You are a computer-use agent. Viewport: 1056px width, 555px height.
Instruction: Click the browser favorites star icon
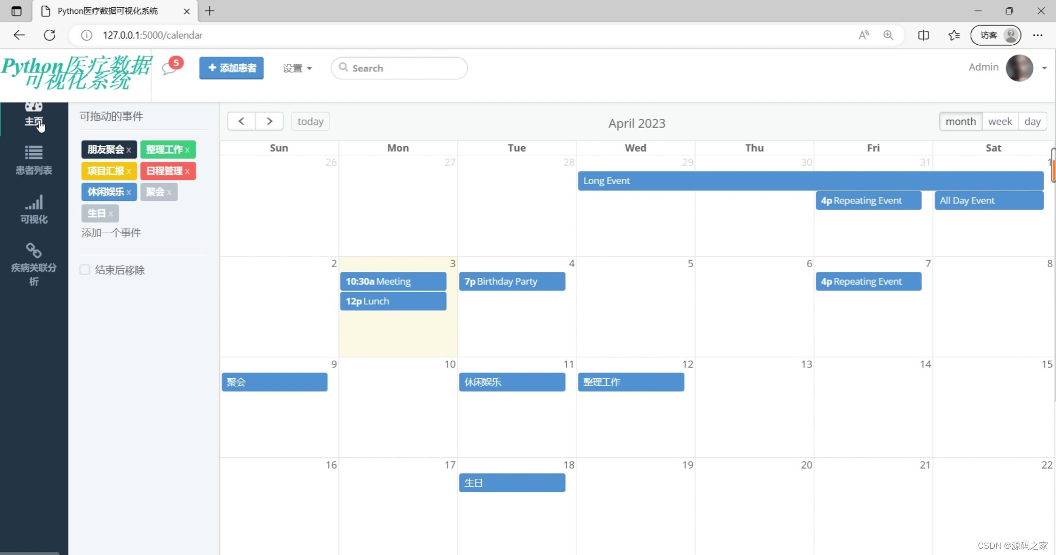[954, 35]
